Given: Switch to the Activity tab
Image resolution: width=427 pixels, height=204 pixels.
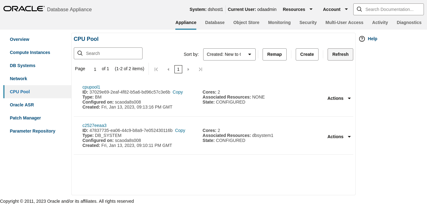Looking at the screenshot, I should pyautogui.click(x=380, y=22).
